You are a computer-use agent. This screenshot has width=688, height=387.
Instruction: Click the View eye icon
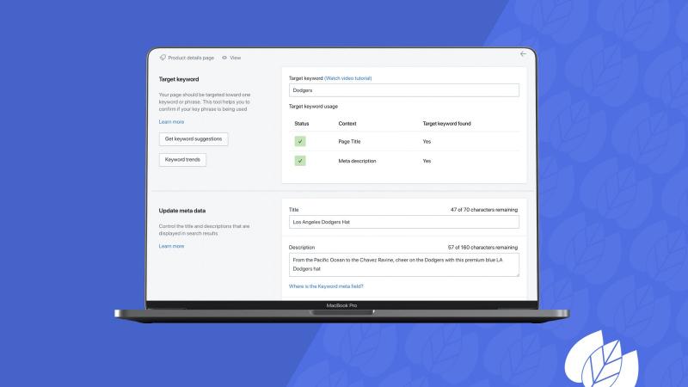coord(224,58)
